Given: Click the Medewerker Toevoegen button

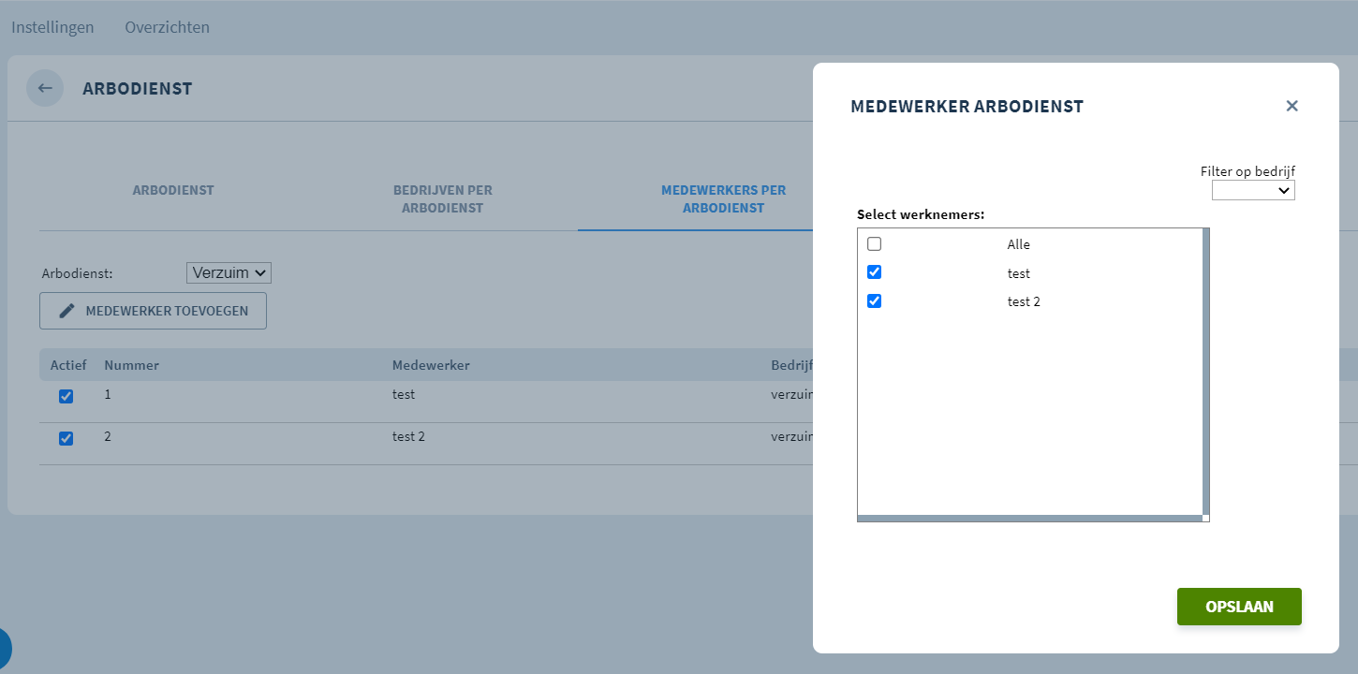Looking at the screenshot, I should pyautogui.click(x=153, y=311).
